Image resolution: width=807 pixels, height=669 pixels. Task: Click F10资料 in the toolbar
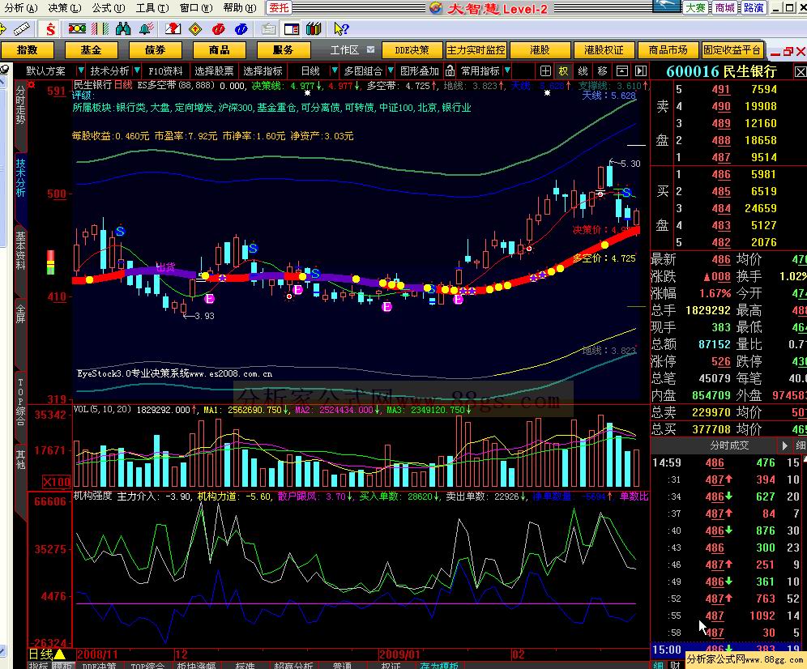coord(165,71)
